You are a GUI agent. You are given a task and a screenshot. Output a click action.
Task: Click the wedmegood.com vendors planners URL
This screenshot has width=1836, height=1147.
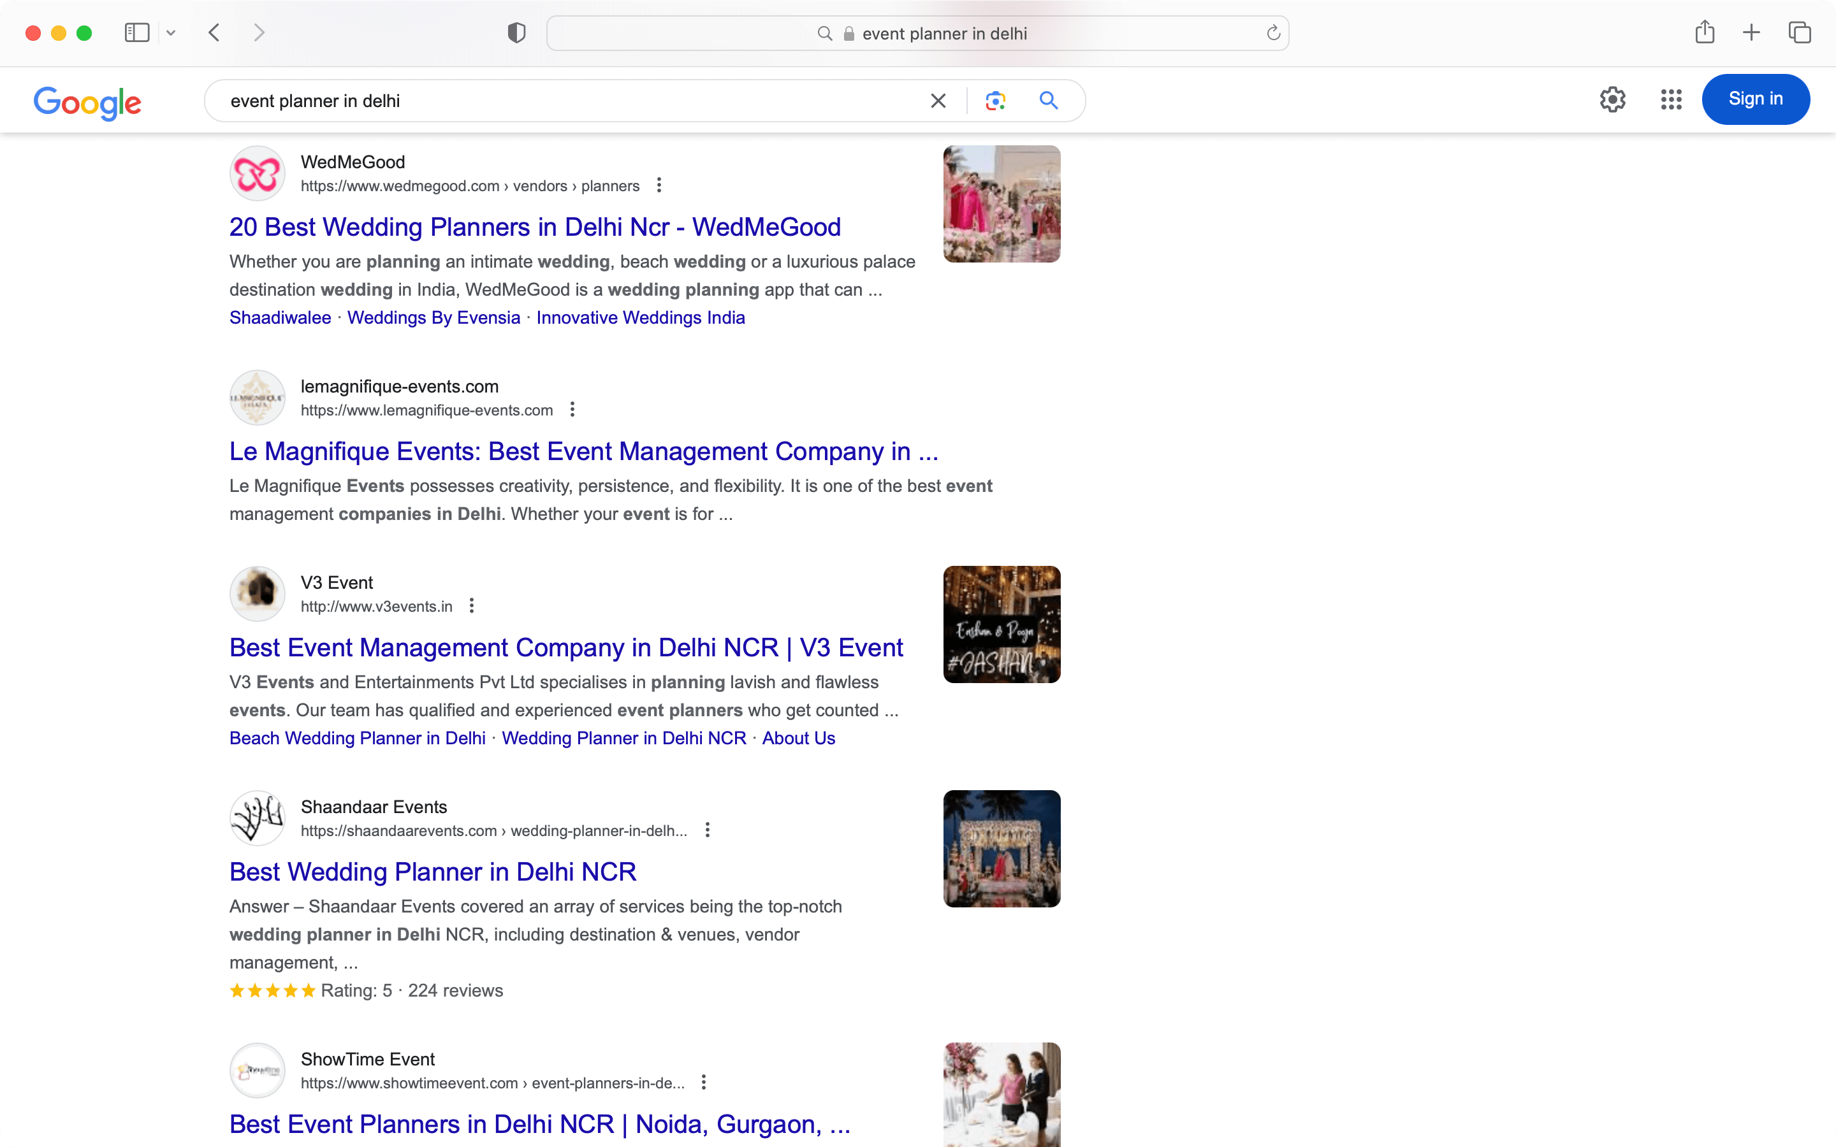pos(470,186)
